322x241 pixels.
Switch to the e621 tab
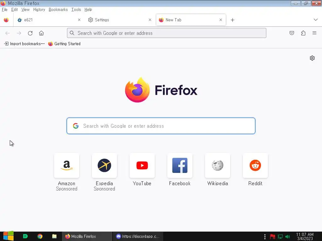click(x=48, y=20)
